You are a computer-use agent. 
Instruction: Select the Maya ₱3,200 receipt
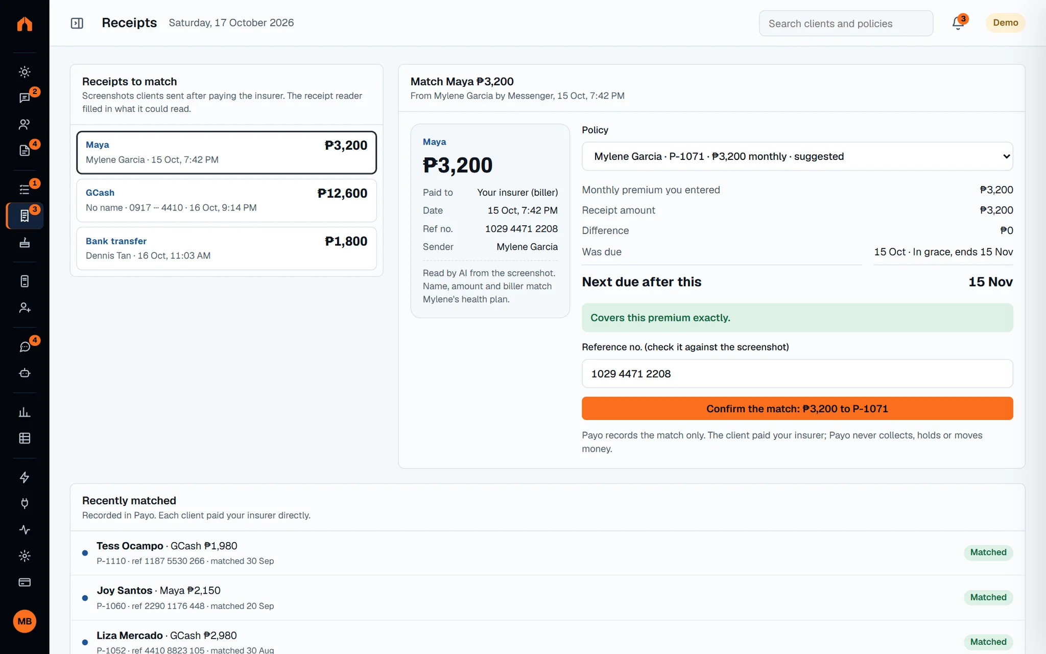tap(226, 152)
